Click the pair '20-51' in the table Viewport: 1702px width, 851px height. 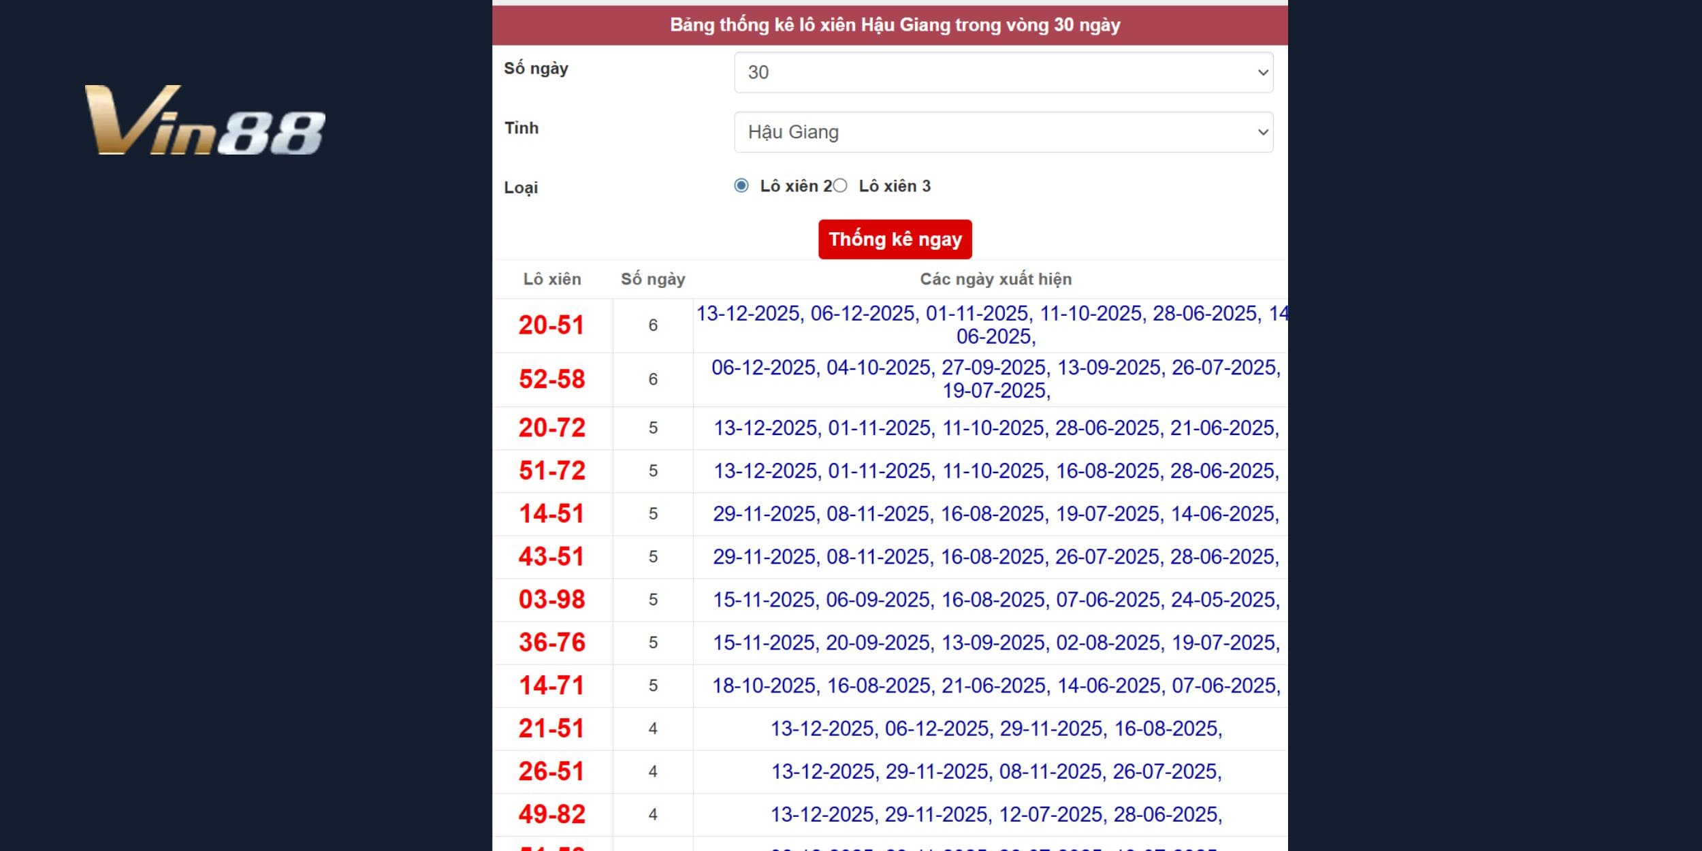pos(552,325)
